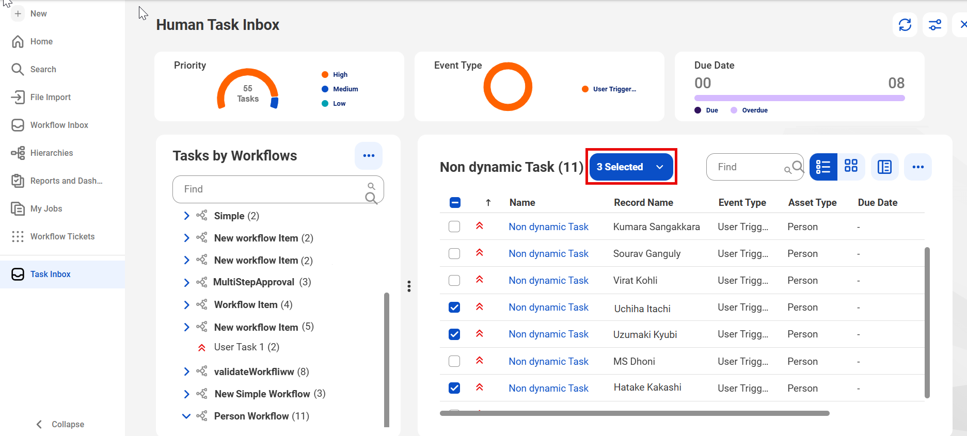This screenshot has height=436, width=967.
Task: Open Home in the sidebar
Action: 41,41
